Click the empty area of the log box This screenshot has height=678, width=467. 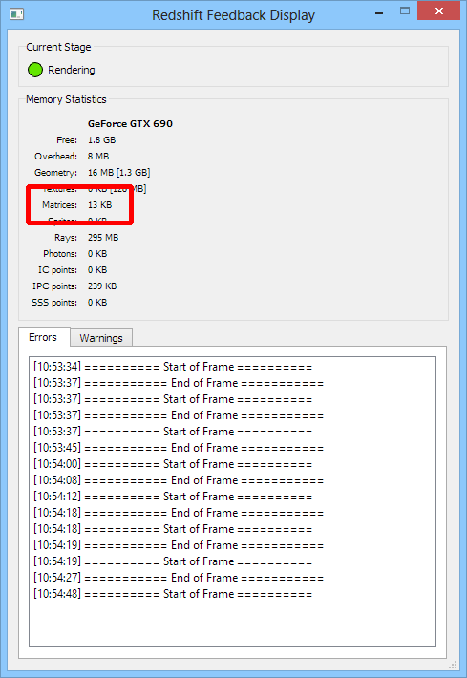(232, 623)
